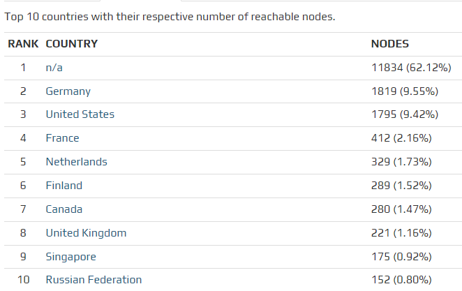Click the 152 (0.80%) nodes value
This screenshot has width=462, height=291.
tap(402, 280)
